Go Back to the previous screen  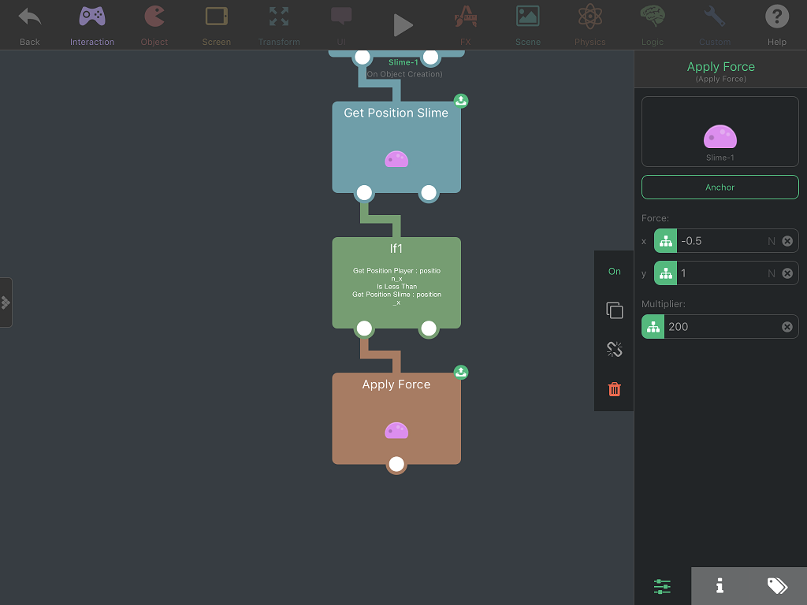point(29,26)
